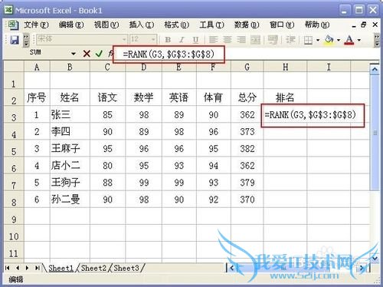The height and width of the screenshot is (287, 383).
Task: Click the font color A button
Action: (349, 40)
